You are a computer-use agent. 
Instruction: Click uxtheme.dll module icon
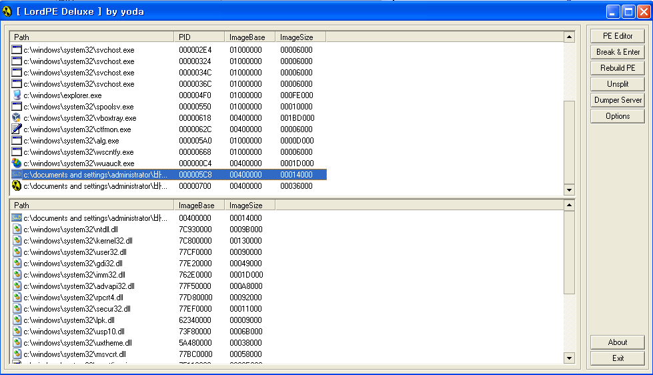tap(17, 342)
